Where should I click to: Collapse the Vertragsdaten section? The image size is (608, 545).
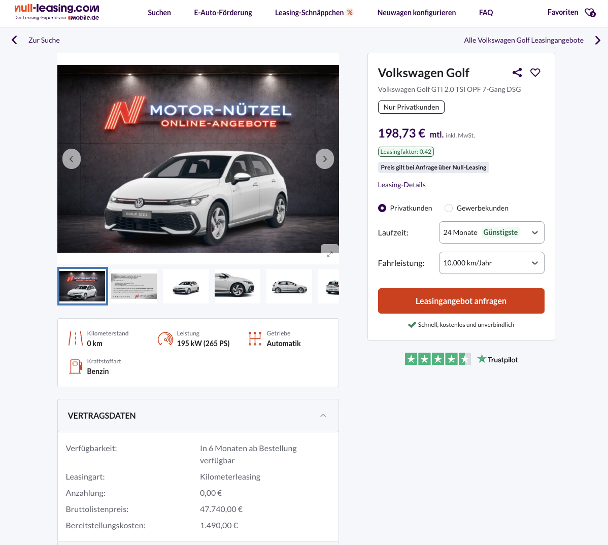coord(323,416)
